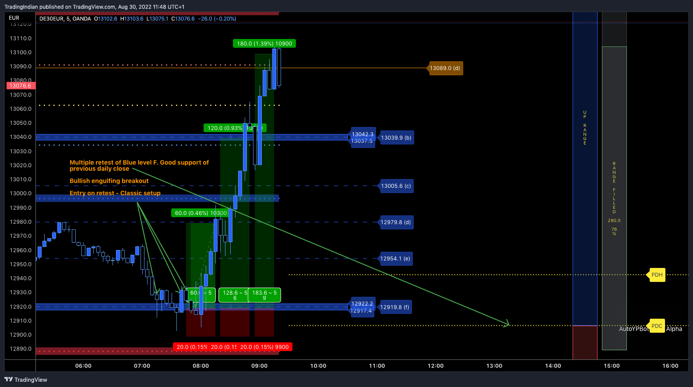Click the 'Entry on retest - Classic setup' note
The height and width of the screenshot is (387, 693).
[x=115, y=193]
